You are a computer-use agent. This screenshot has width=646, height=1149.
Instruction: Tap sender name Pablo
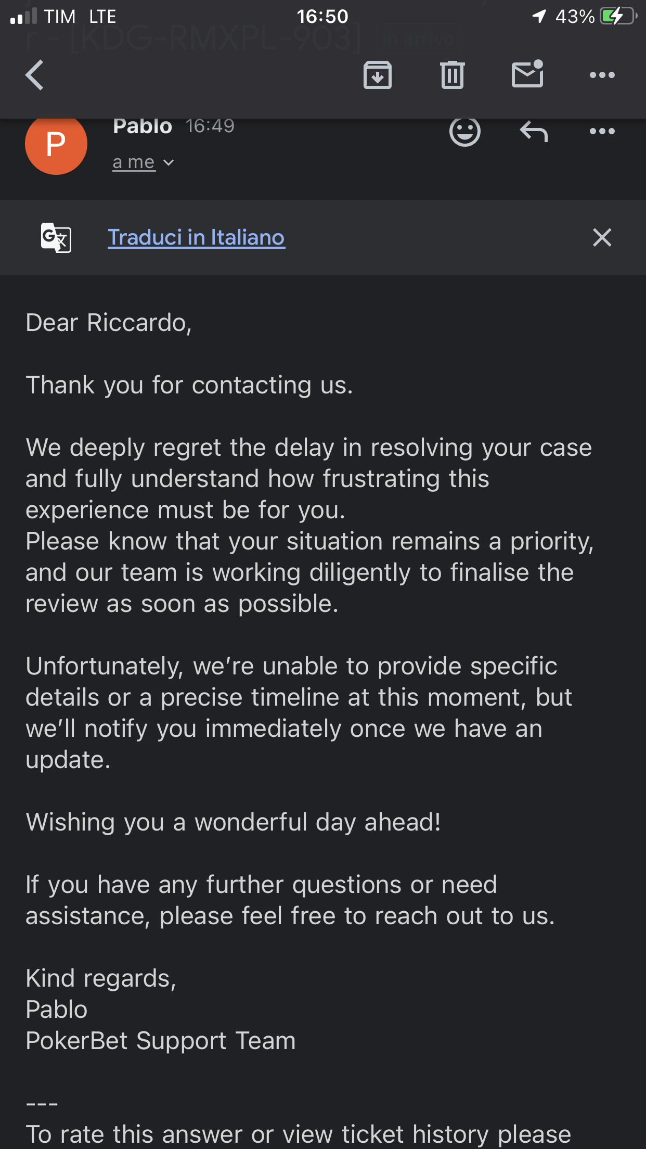coord(143,126)
